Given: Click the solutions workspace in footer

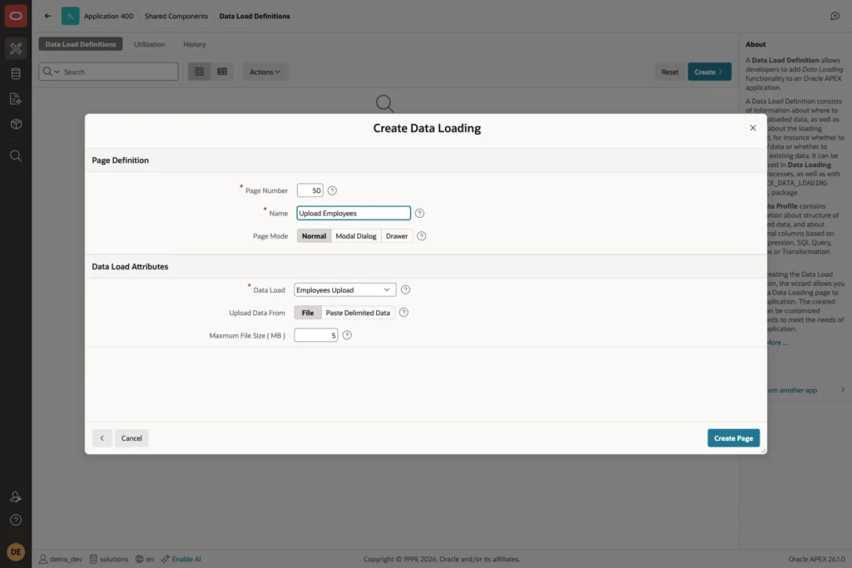Looking at the screenshot, I should pos(109,559).
